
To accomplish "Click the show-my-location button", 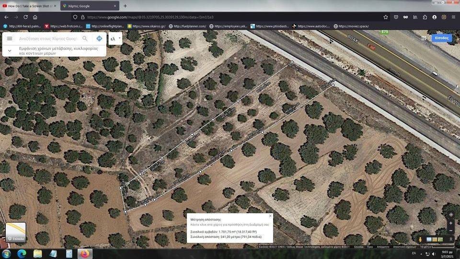I will click(x=451, y=214).
